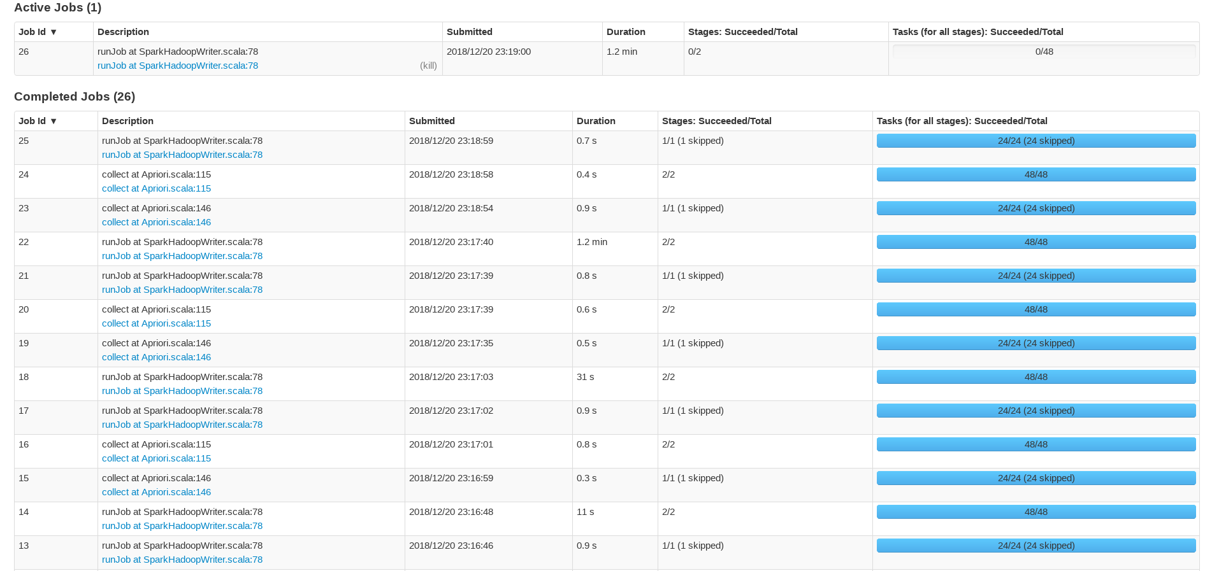
Task: Open job 22 runJob at SparkHadoopWriter link
Action: [182, 256]
